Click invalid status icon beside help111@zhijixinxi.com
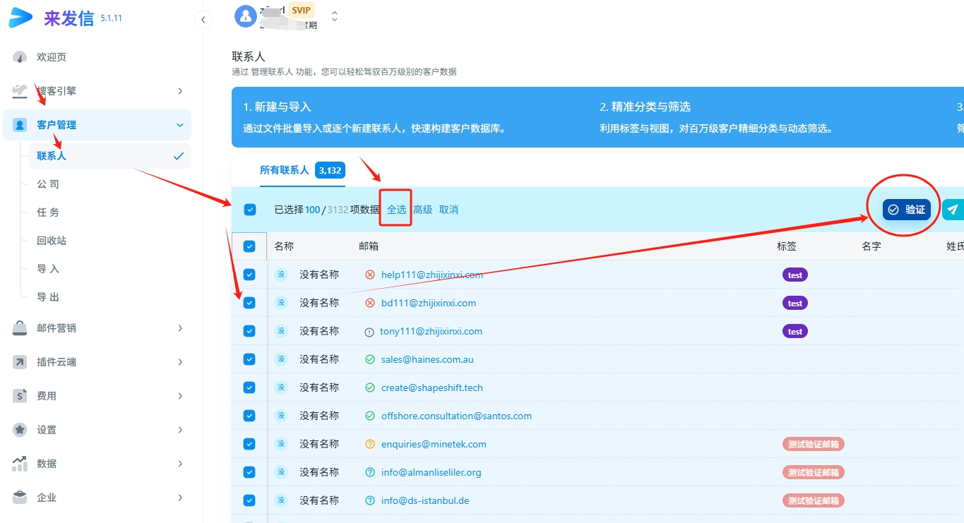 370,275
